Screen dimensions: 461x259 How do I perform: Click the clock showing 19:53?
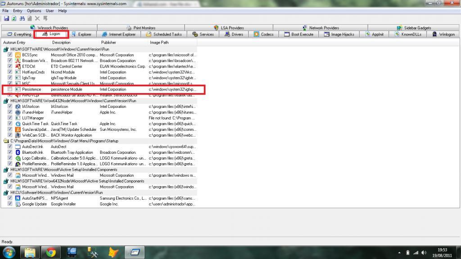[442, 250]
